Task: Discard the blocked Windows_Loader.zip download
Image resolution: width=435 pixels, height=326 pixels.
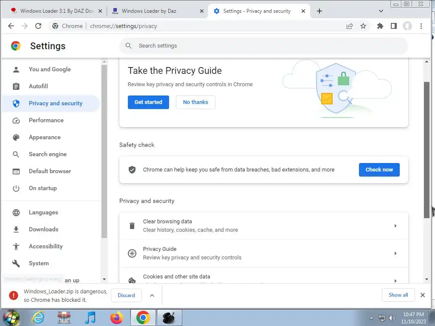Action: (x=126, y=295)
